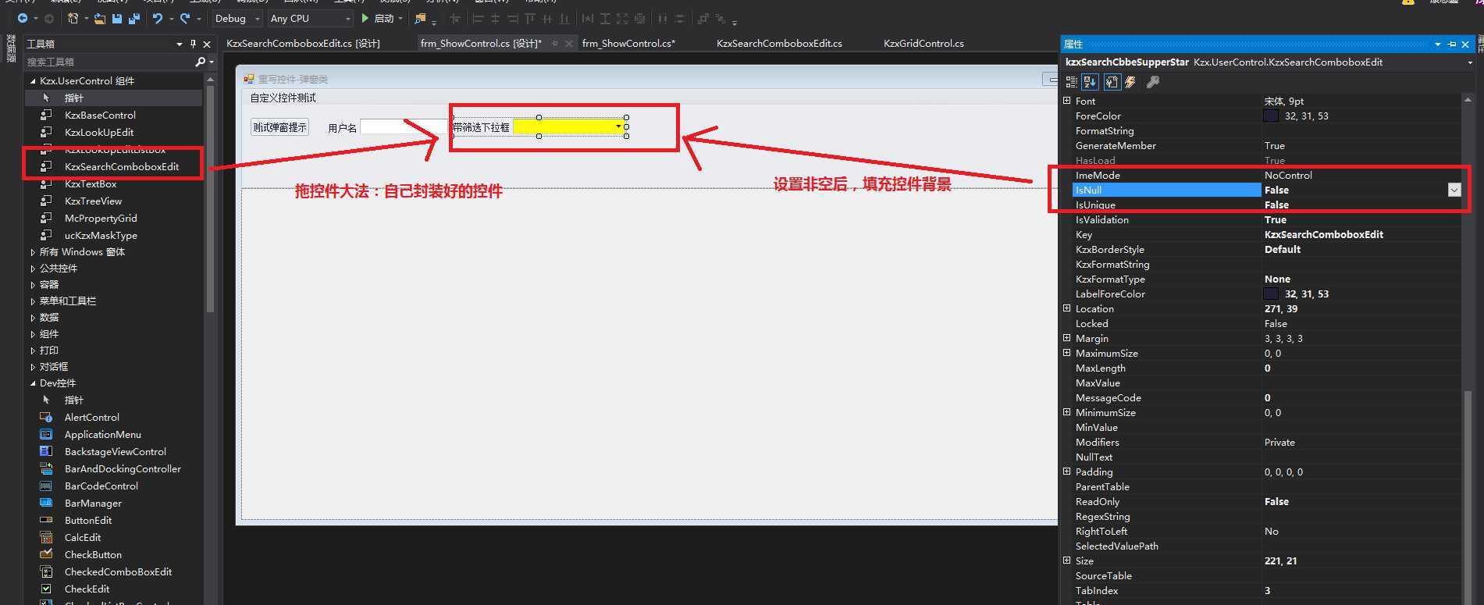Select KzxTextBox in the toolbox
Image resolution: width=1484 pixels, height=605 pixels.
pos(91,183)
